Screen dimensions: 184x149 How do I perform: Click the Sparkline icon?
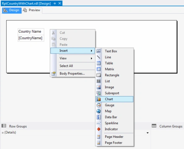(99, 123)
